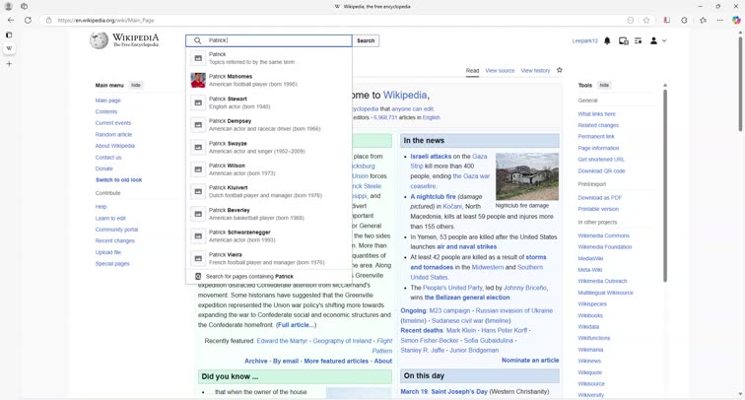Click the browser address bar URL
The width and height of the screenshot is (745, 400).
tap(105, 21)
